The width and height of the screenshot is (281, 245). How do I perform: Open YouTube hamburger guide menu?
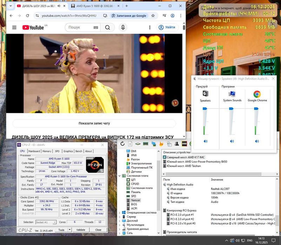tap(14, 28)
